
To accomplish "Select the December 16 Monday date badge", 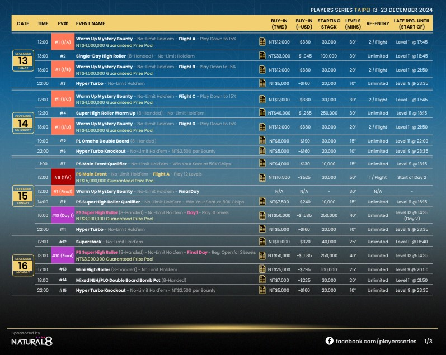I will click(x=23, y=266).
